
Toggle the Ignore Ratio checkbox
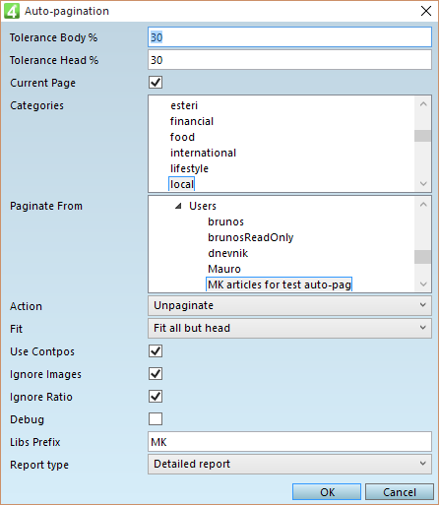pos(156,397)
